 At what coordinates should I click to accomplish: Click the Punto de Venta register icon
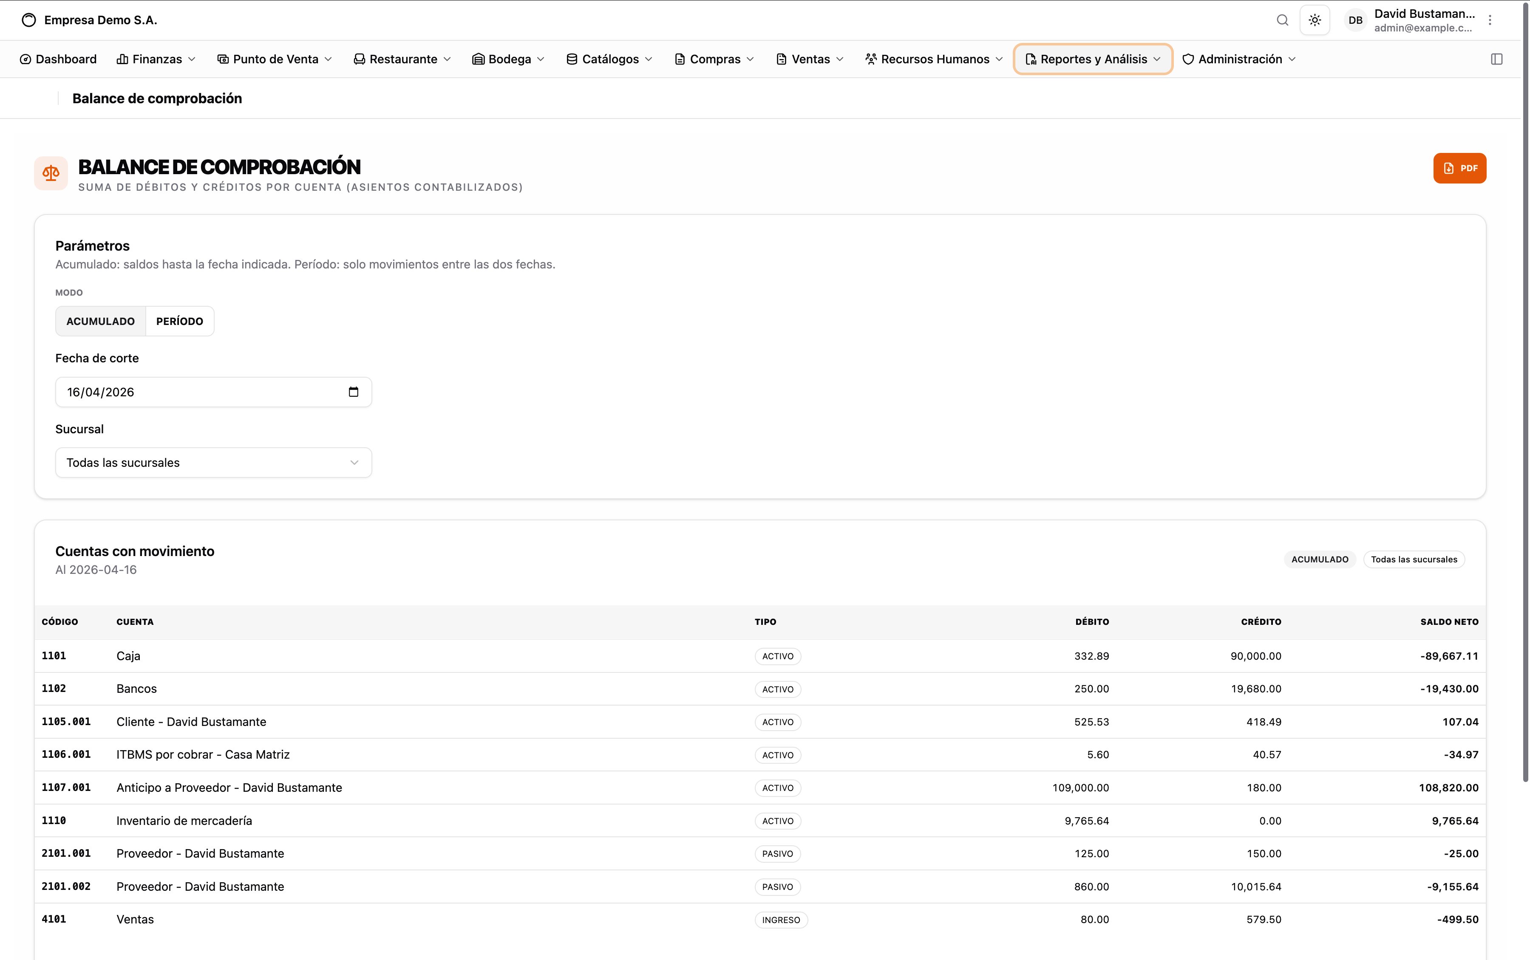tap(223, 59)
